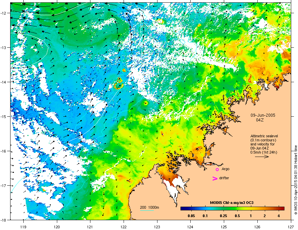Viewport: 298px width, 230px height.
Task: Click latitude axis label '-13'
Action: tap(4, 47)
